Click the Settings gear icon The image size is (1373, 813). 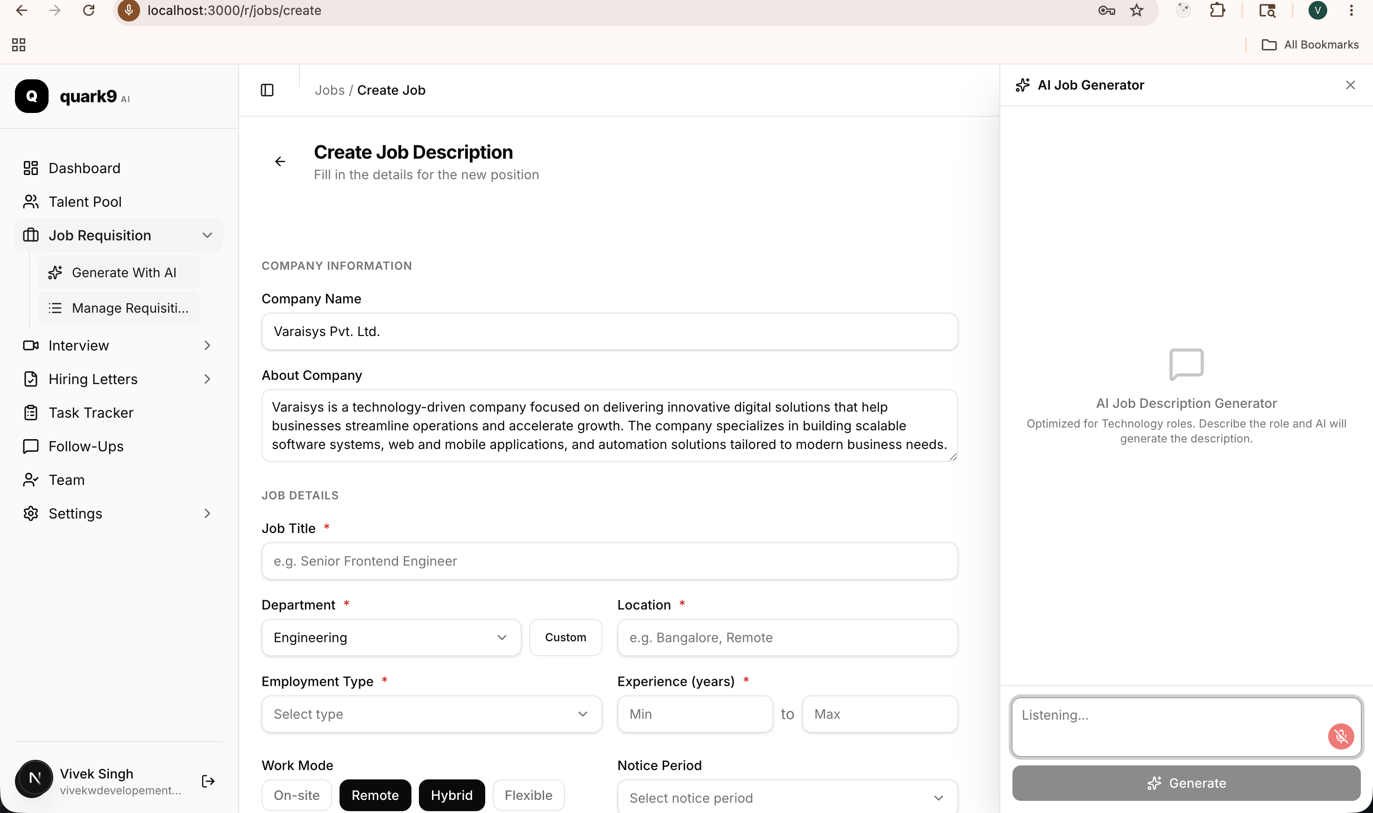(31, 514)
